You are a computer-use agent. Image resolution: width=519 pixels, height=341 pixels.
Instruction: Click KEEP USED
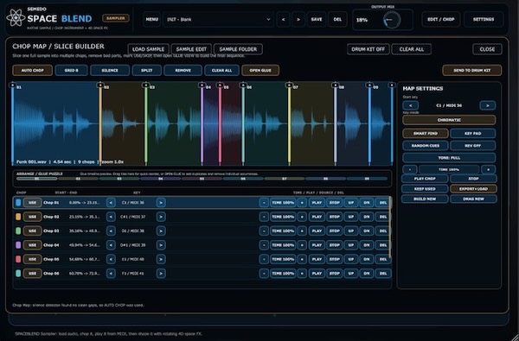425,189
